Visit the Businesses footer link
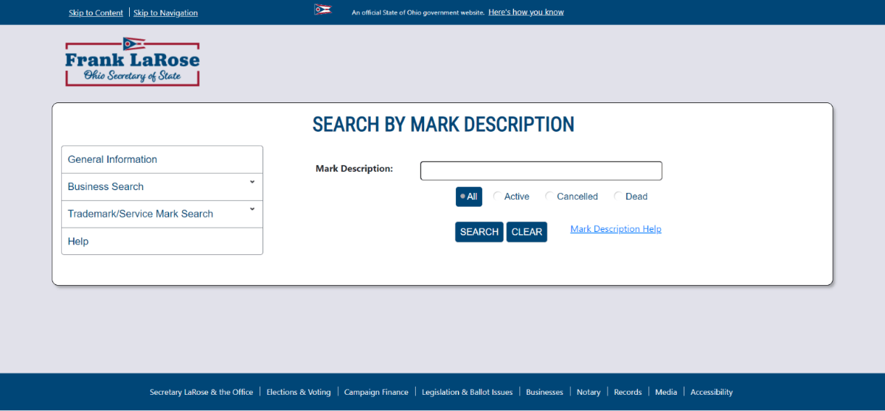 click(x=544, y=392)
